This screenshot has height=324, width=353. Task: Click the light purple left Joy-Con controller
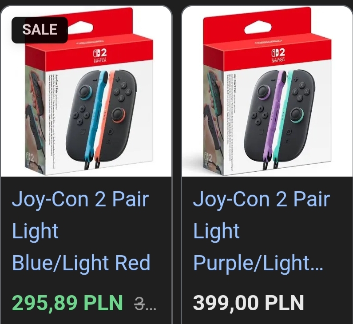click(265, 117)
